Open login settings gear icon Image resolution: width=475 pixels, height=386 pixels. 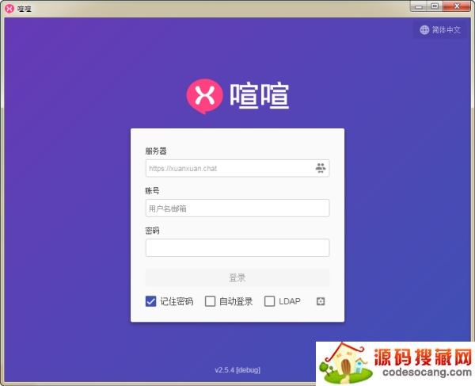321,301
